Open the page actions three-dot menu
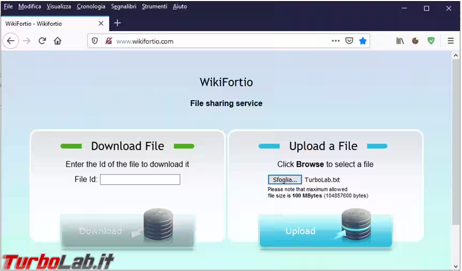The width and height of the screenshot is (462, 271). tap(335, 41)
